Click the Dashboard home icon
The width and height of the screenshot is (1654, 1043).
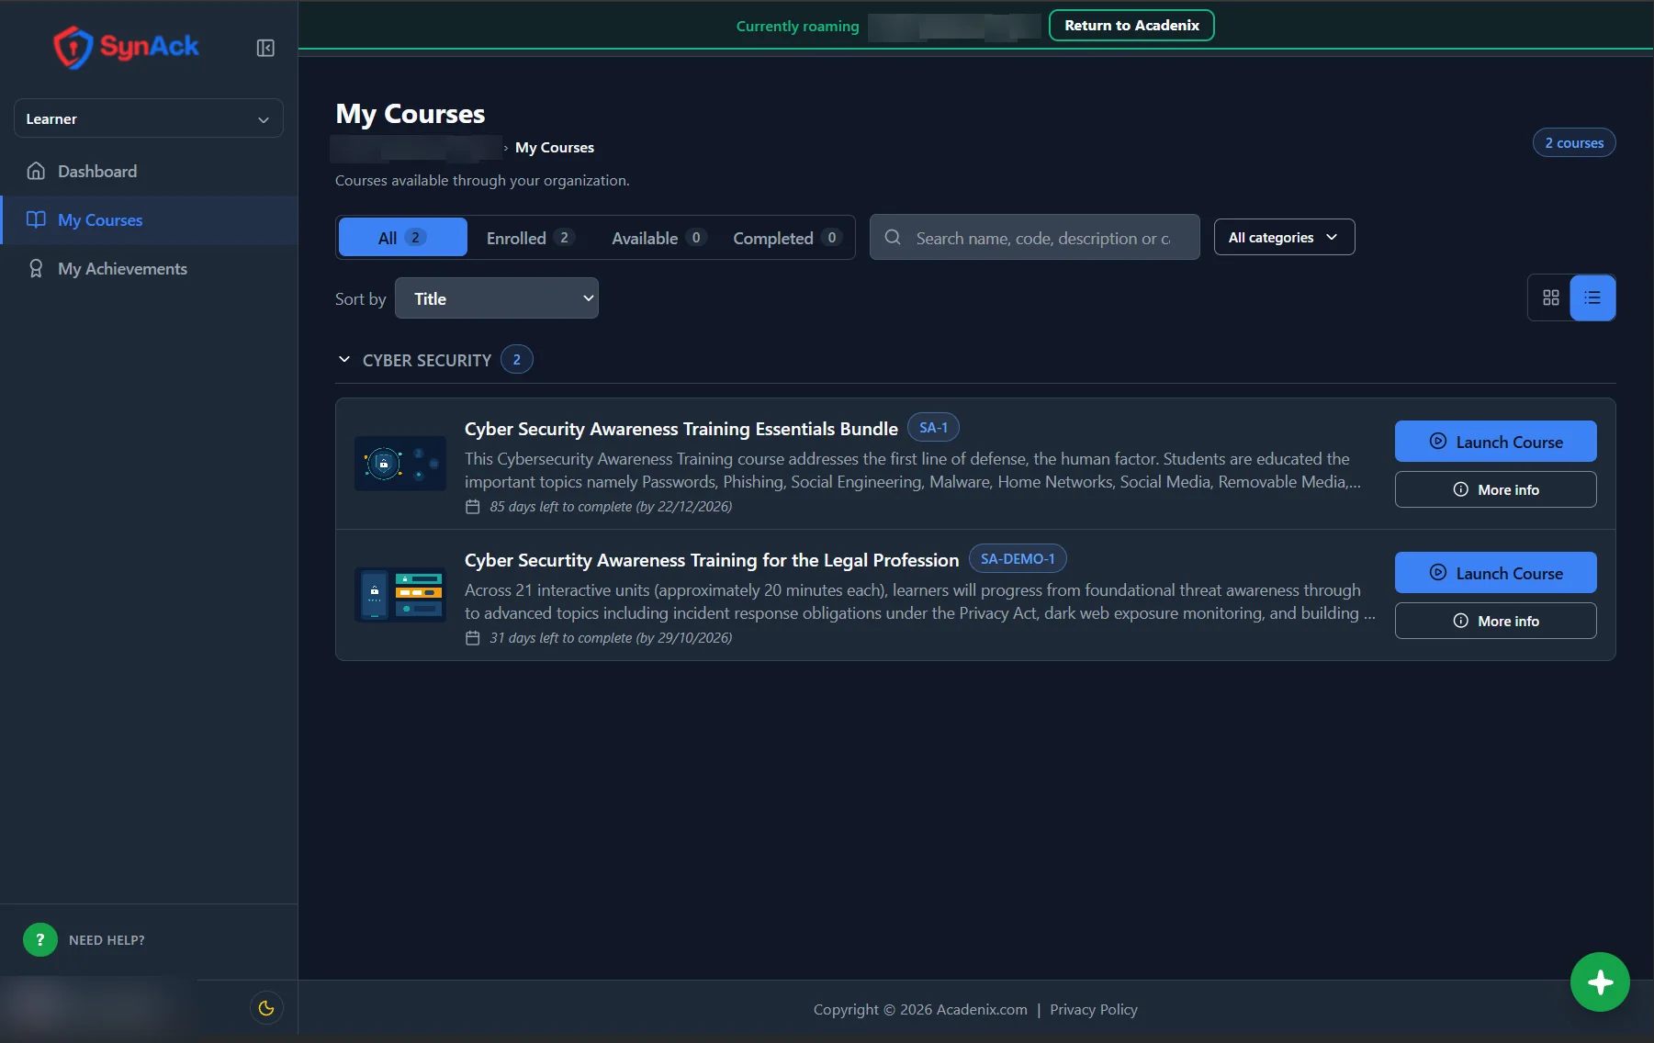click(x=36, y=172)
